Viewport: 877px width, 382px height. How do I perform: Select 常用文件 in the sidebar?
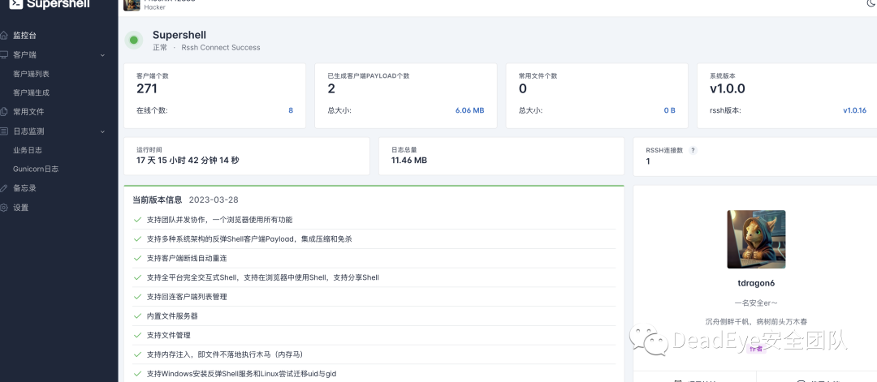(28, 112)
